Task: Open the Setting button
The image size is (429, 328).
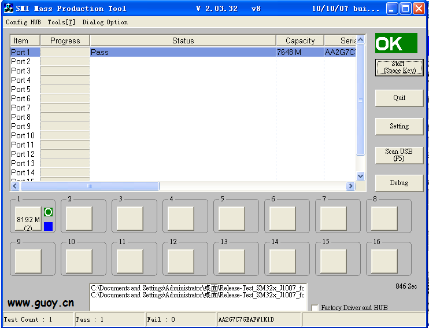Action: [399, 126]
